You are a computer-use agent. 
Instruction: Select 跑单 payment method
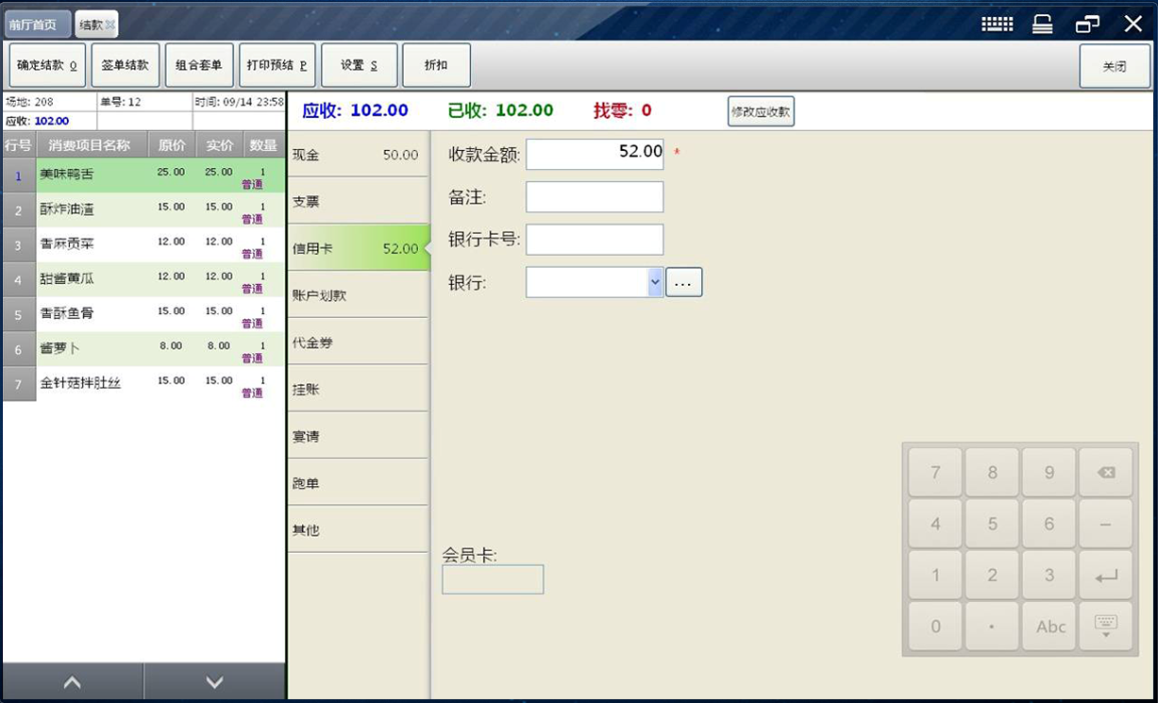pyautogui.click(x=358, y=483)
